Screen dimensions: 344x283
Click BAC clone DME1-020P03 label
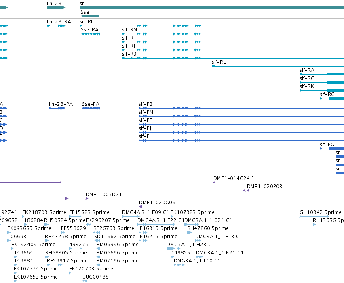tap(264, 187)
